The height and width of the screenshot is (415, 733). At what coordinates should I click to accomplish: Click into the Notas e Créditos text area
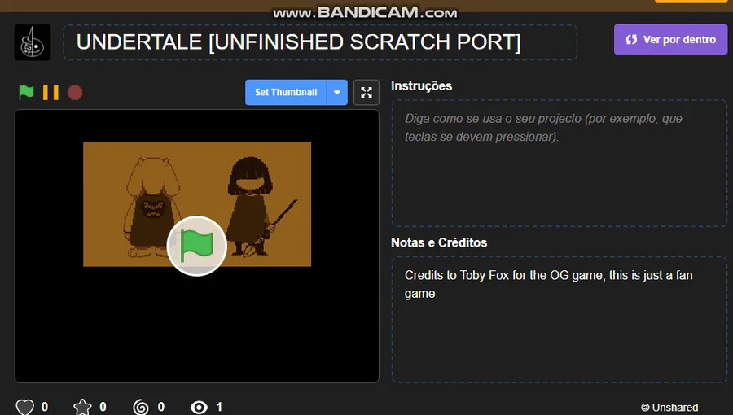(x=559, y=319)
